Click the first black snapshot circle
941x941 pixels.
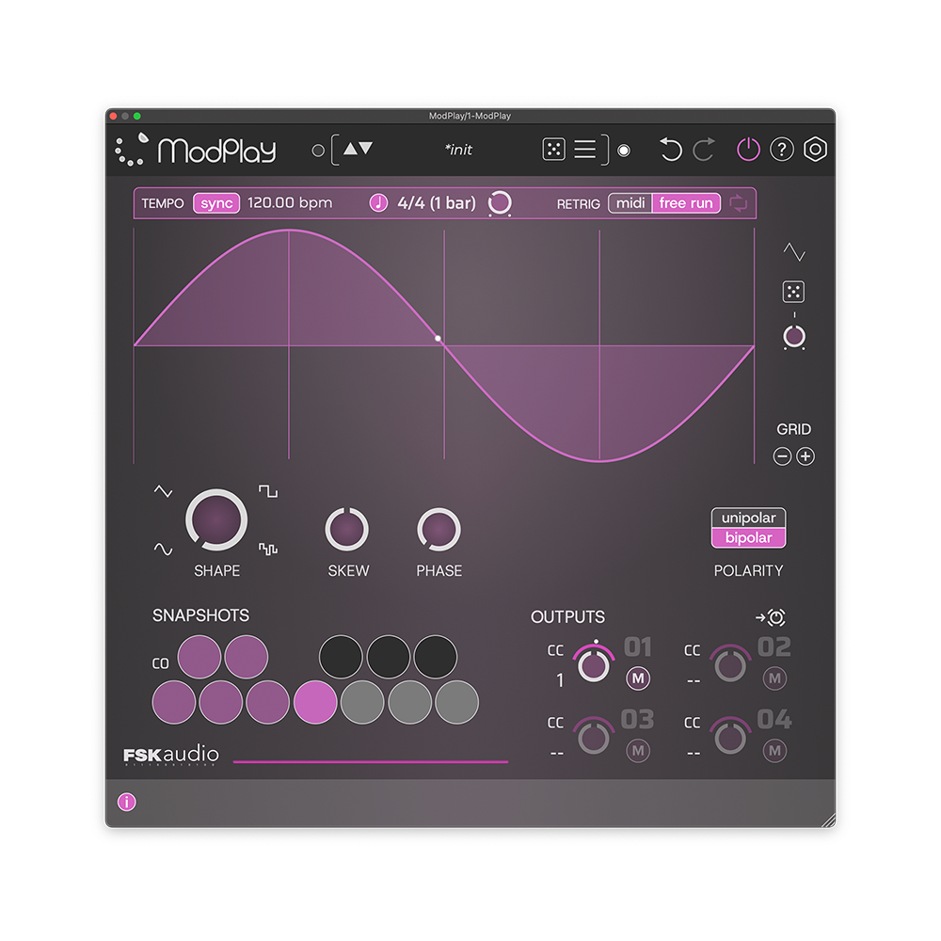tap(341, 657)
